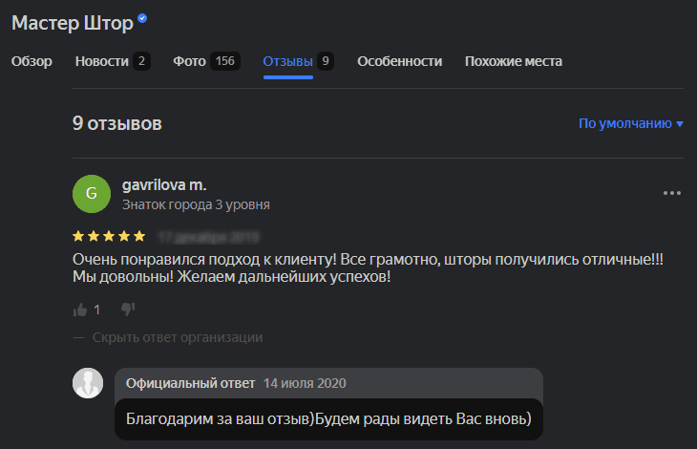The width and height of the screenshot is (697, 449).
Task: Collapse reply via Скрыть ответ организации
Action: 177,337
